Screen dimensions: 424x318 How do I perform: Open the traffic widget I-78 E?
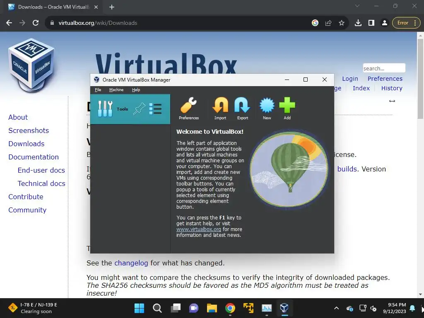point(33,308)
